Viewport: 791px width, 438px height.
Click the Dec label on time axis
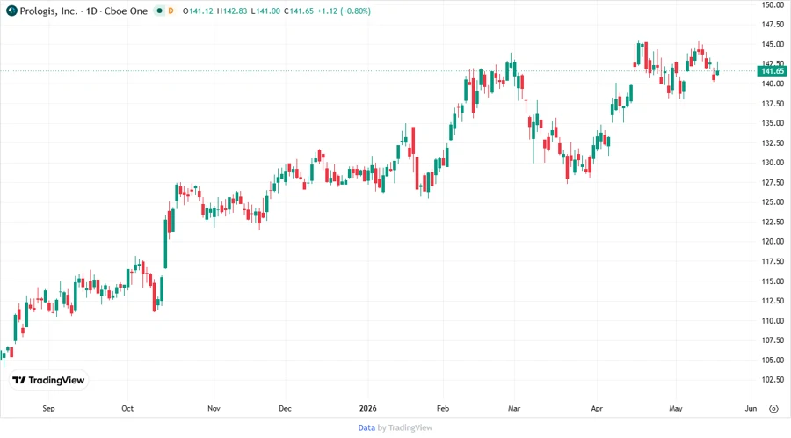tap(285, 408)
